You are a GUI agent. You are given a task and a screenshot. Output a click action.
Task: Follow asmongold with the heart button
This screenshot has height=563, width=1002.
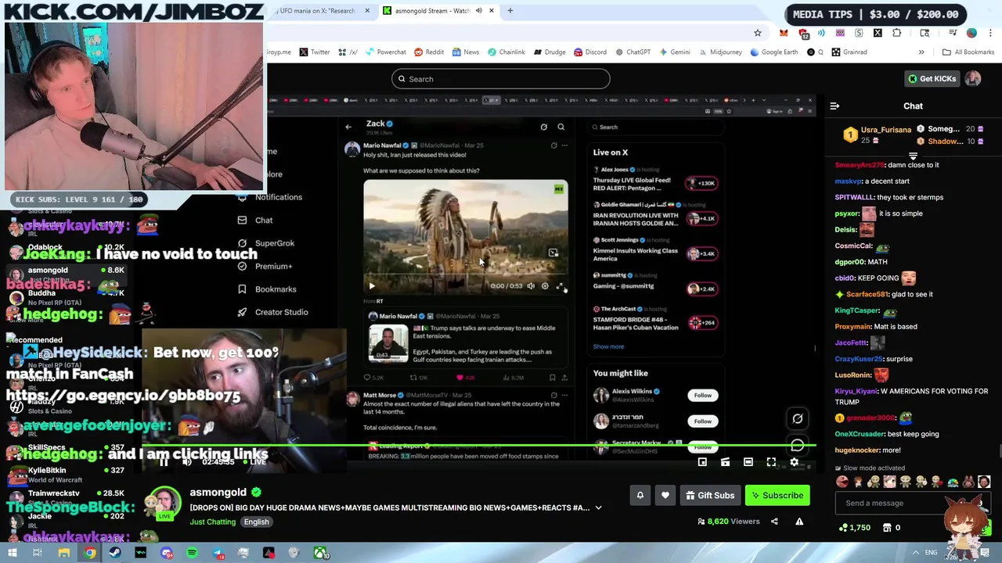click(665, 495)
